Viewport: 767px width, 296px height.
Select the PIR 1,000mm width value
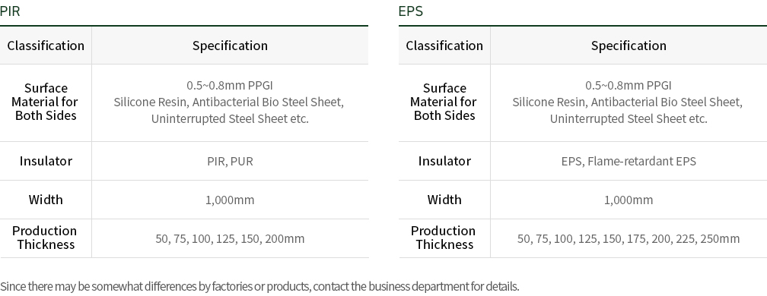pos(230,200)
